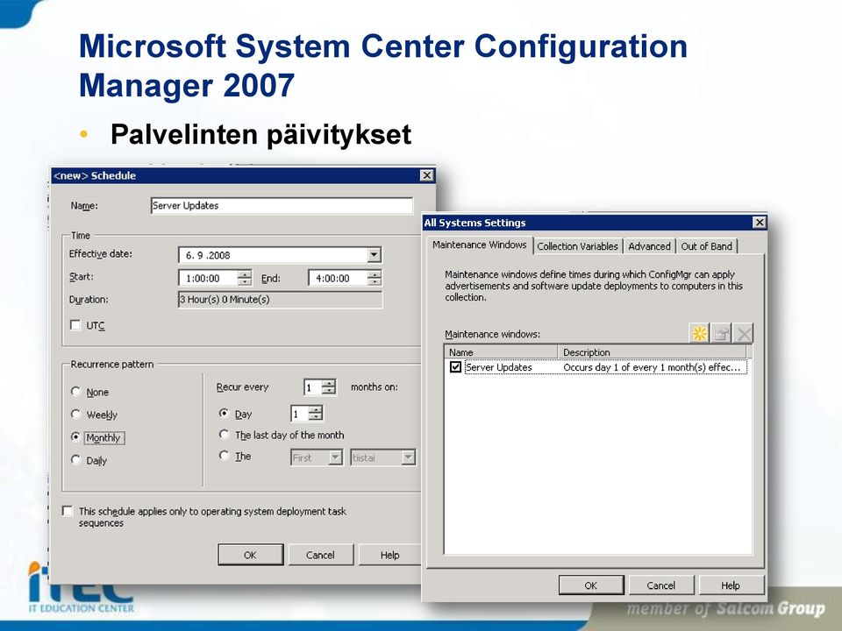Open the First ordinal dropdown
Screen dimensions: 842x631
[x=335, y=457]
